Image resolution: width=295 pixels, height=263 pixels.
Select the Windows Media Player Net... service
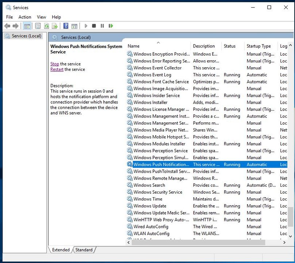(x=207, y=130)
